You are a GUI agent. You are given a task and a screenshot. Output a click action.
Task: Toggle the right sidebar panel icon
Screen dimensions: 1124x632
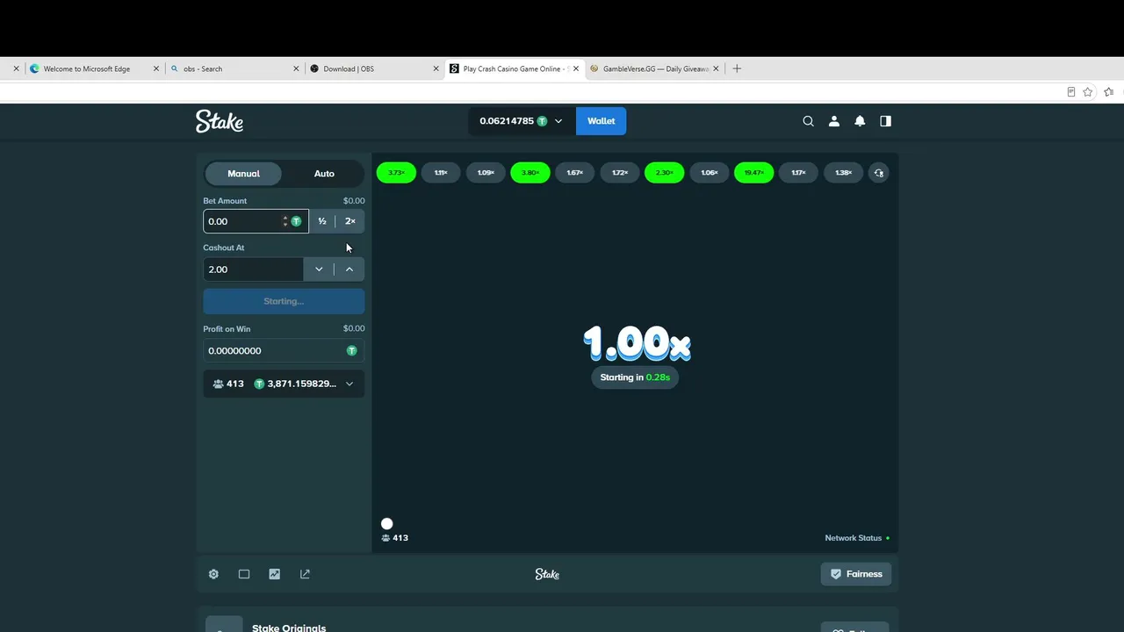[x=885, y=121]
